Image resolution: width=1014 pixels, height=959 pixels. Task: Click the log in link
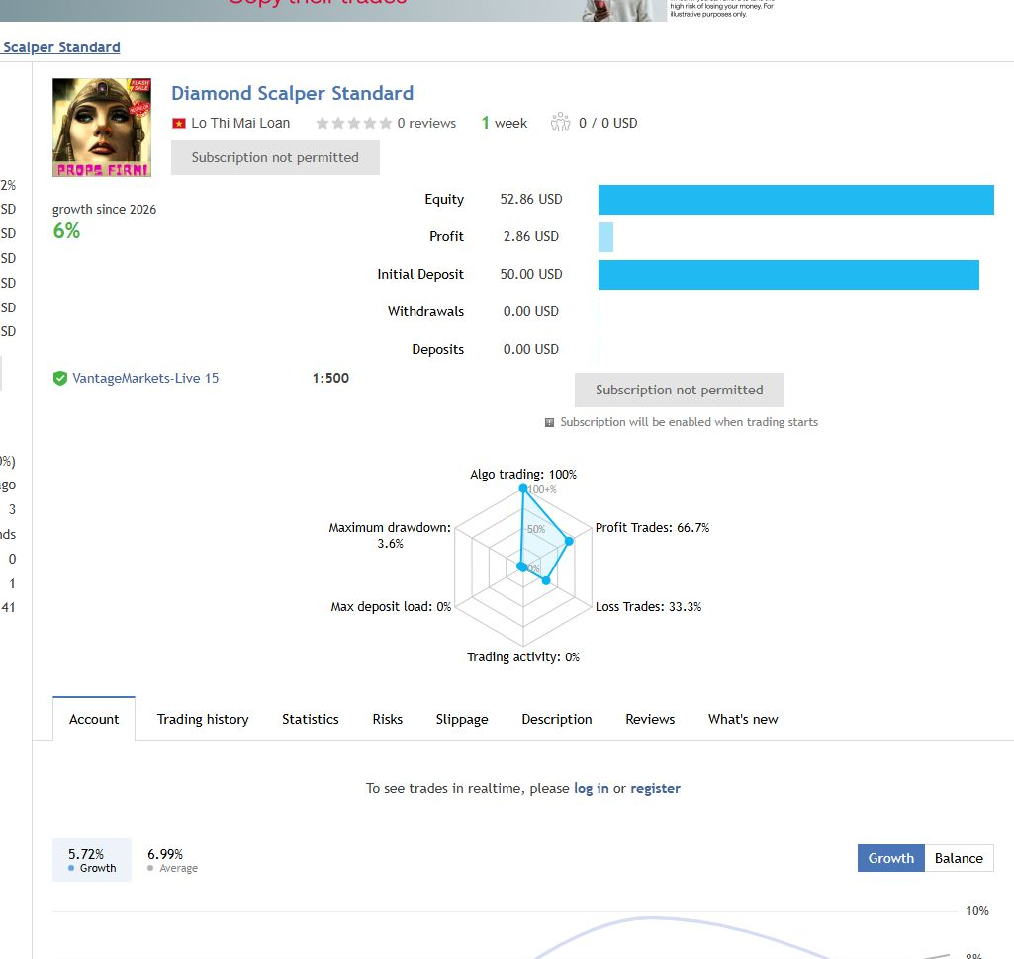point(591,788)
